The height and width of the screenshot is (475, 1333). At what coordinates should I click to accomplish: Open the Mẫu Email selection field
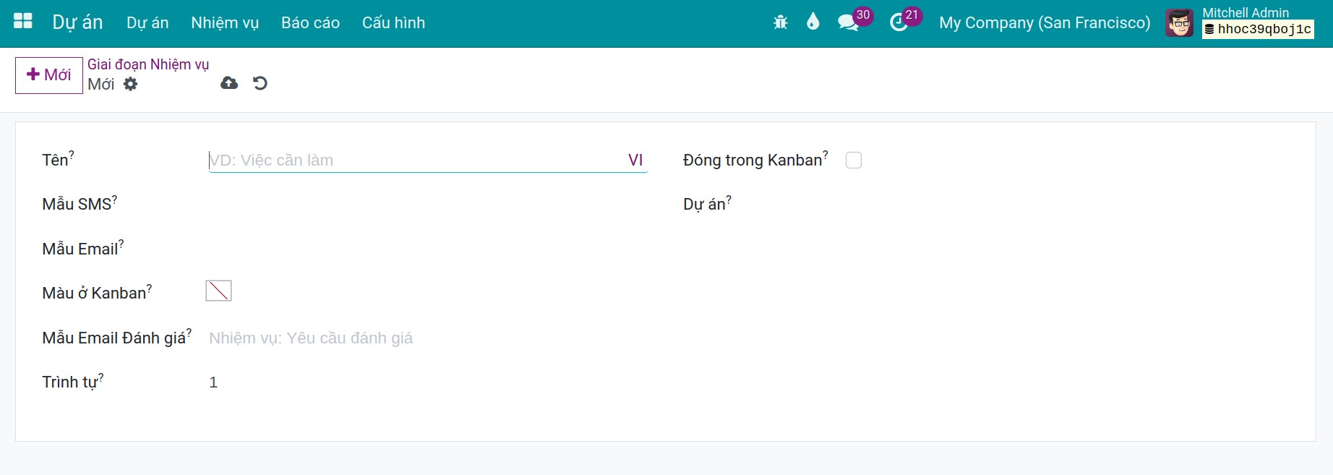[428, 249]
